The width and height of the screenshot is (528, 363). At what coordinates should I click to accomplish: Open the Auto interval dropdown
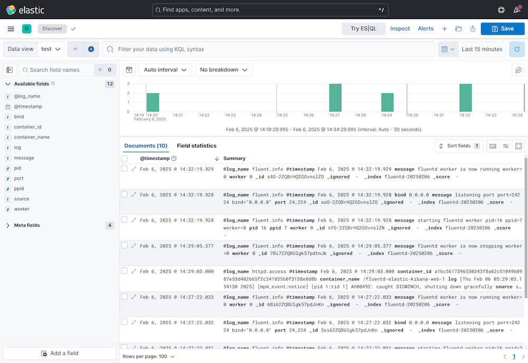[165, 70]
